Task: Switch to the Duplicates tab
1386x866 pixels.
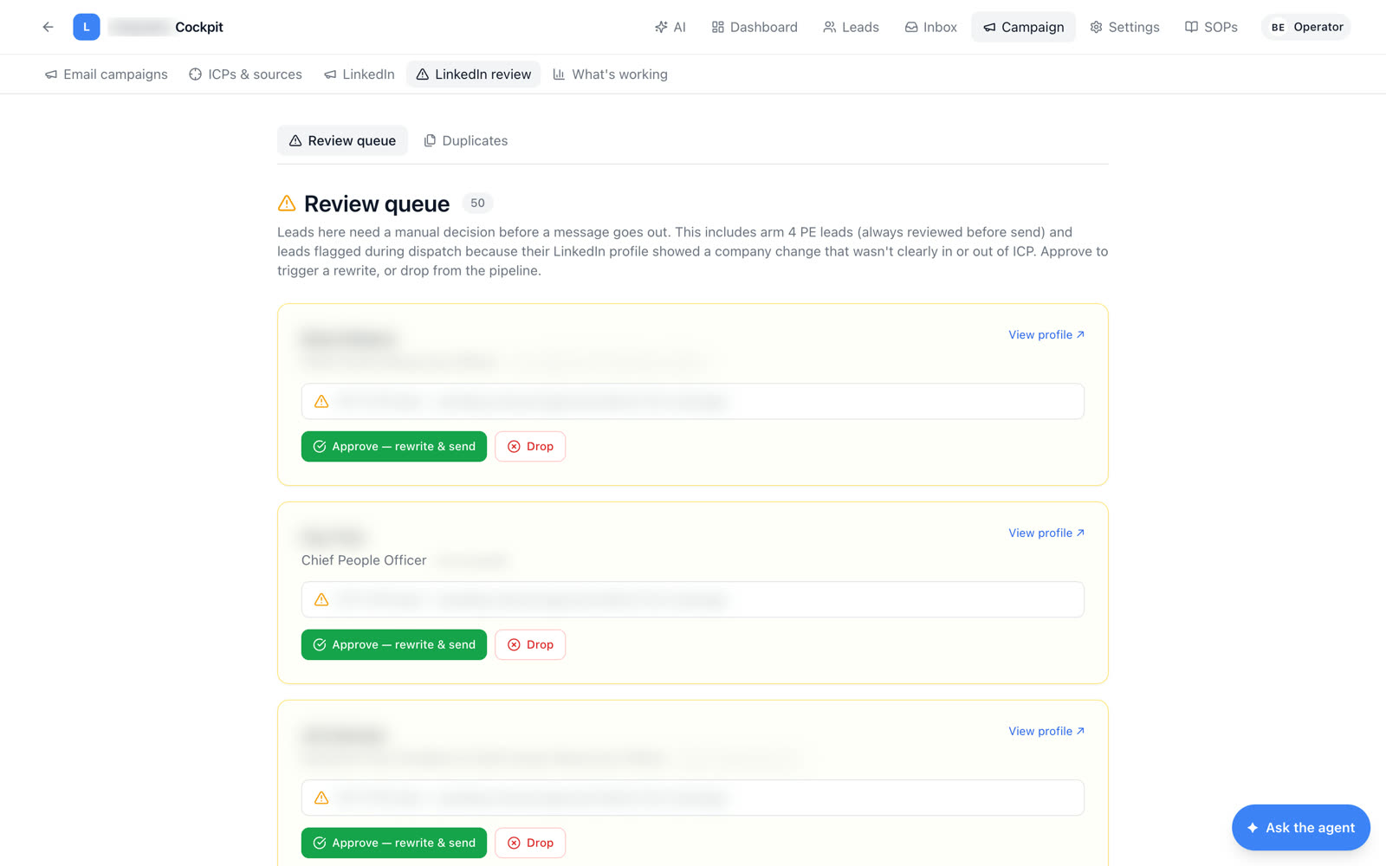Action: 465,140
